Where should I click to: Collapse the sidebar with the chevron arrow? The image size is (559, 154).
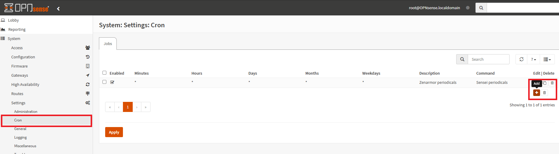[58, 9]
